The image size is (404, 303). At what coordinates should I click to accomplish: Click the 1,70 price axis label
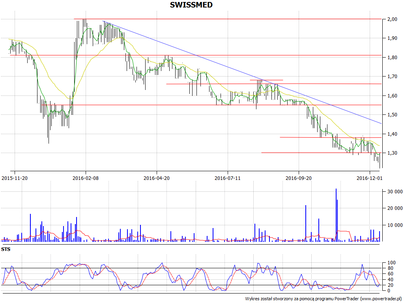coord(392,77)
